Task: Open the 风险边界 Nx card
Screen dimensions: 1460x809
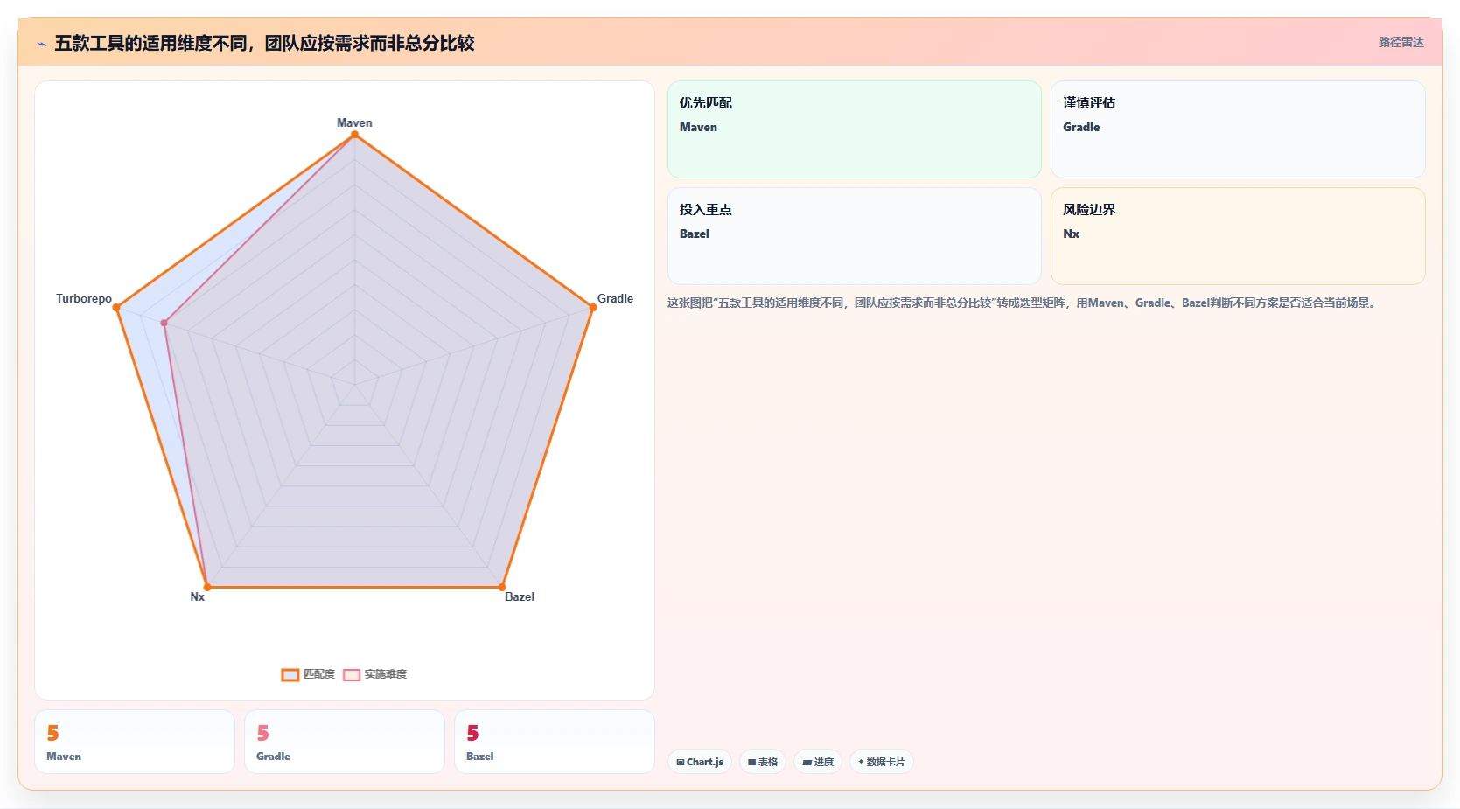Action: pyautogui.click(x=1238, y=236)
